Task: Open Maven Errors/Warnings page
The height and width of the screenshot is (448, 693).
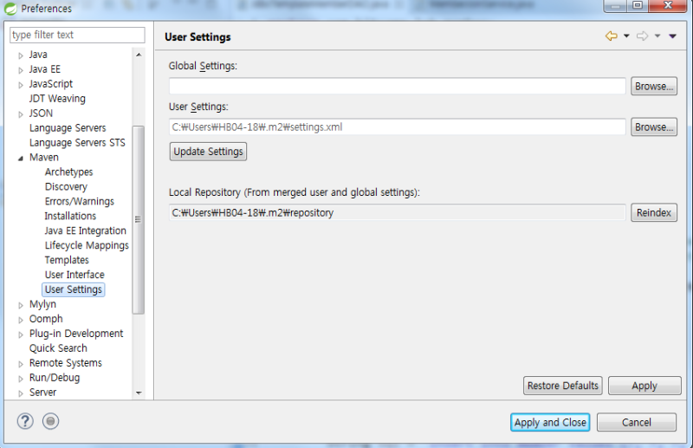Action: click(79, 201)
